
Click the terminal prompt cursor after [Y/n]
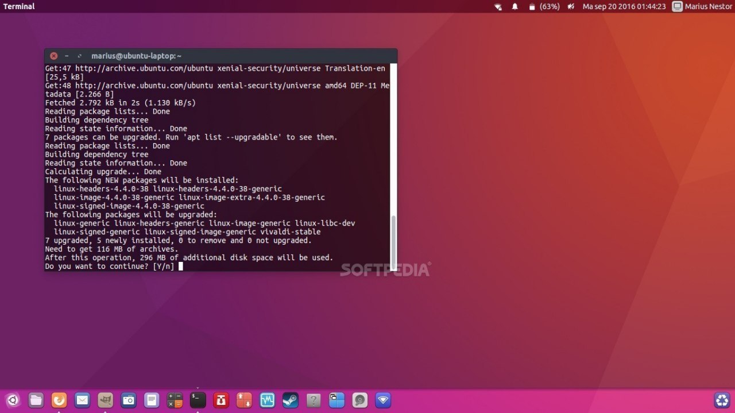pos(180,267)
